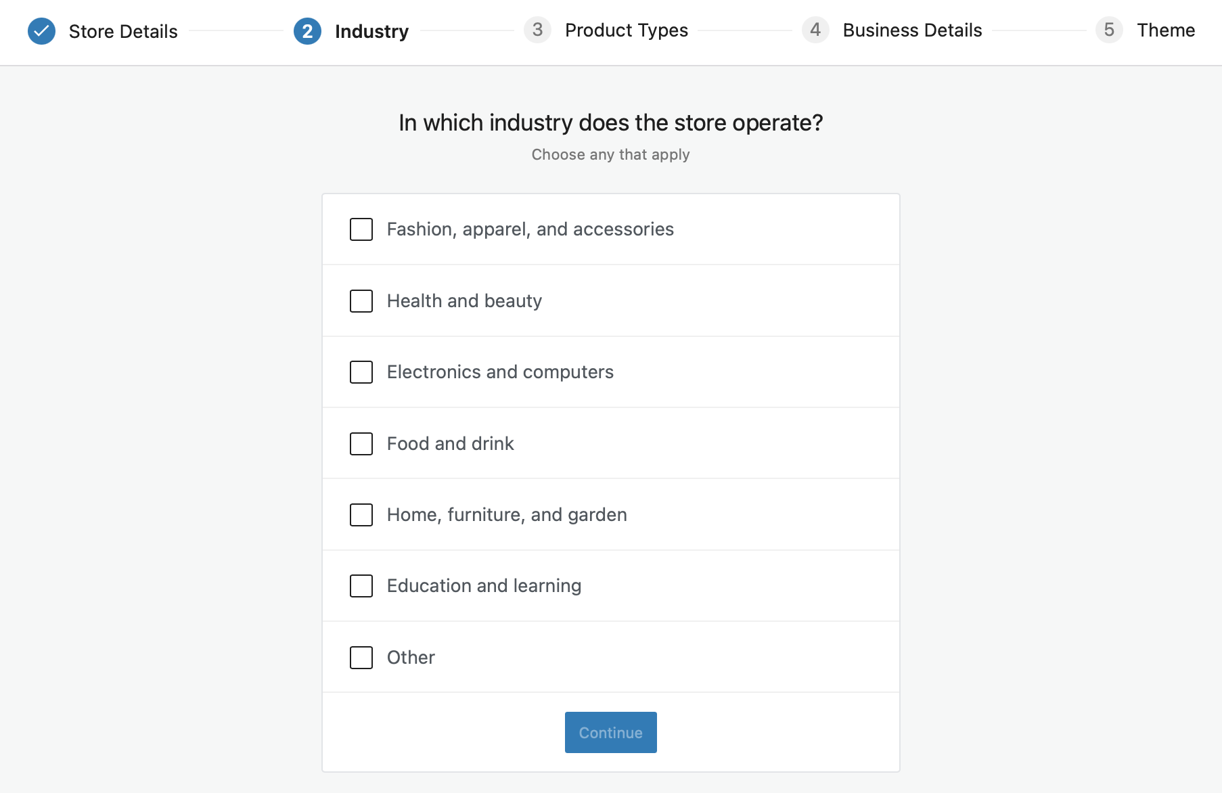
Task: Click the Food and drink label text
Action: [x=450, y=444]
